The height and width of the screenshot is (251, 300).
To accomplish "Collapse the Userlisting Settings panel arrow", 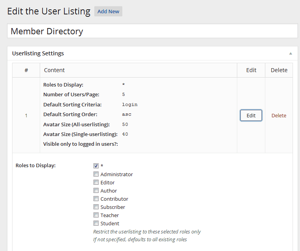I will (290, 53).
